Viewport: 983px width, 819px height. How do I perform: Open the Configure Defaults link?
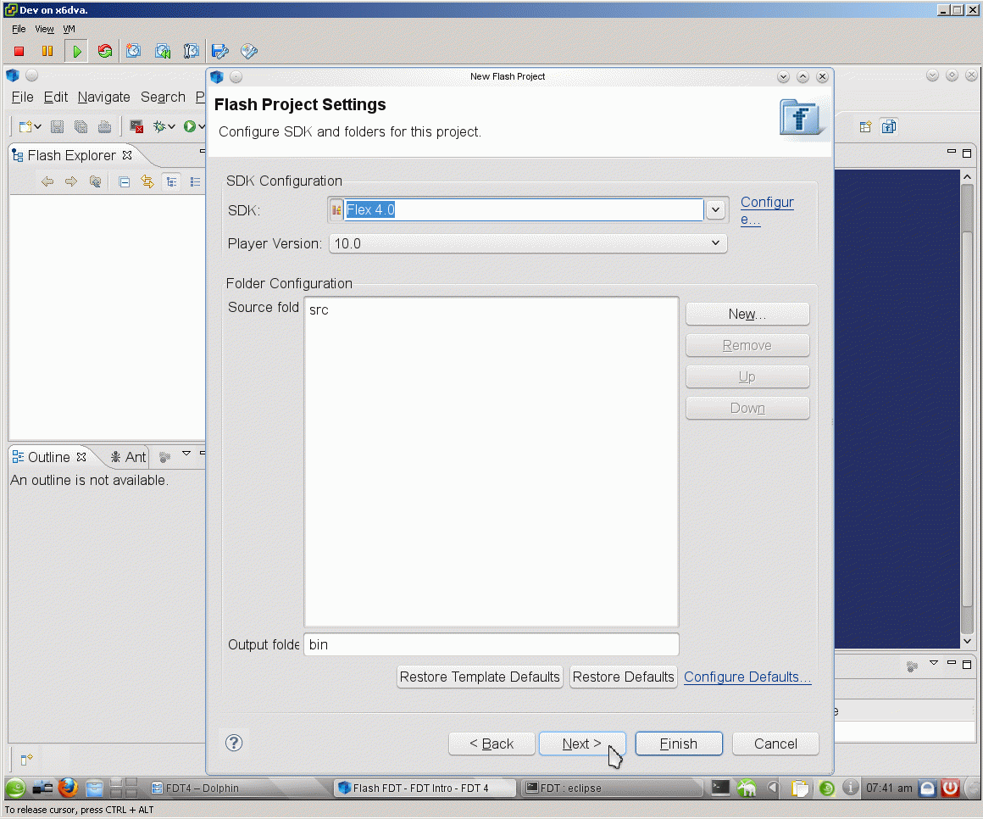[747, 677]
